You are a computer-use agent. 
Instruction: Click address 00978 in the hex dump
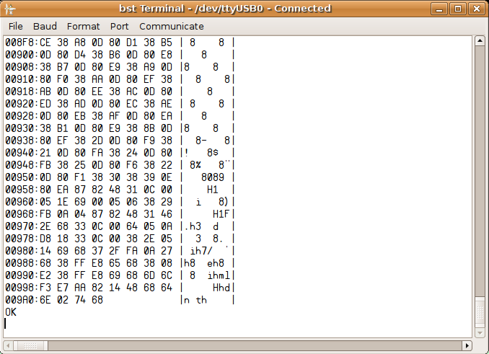(x=21, y=239)
